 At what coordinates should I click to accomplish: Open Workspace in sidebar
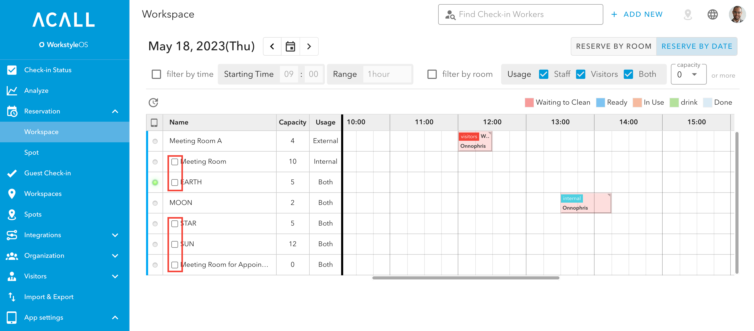tap(65, 132)
